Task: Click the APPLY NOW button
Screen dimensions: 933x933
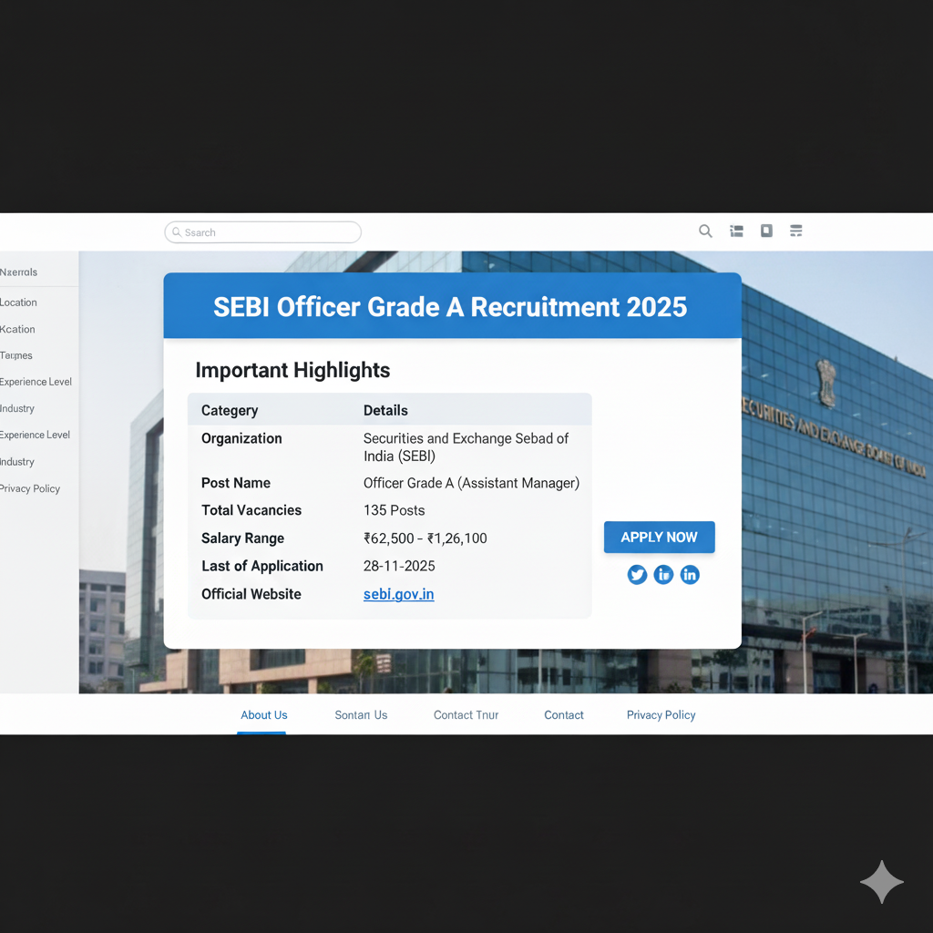Action: [x=659, y=537]
